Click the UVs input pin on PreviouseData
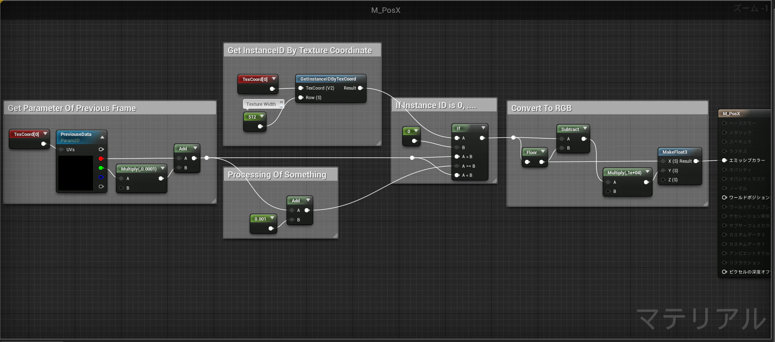This screenshot has height=342, width=775. (62, 150)
